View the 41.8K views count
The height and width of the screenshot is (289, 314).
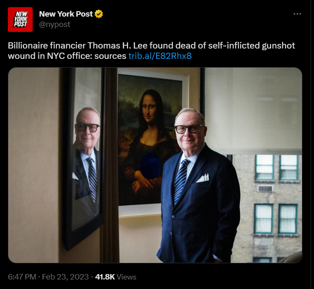(x=105, y=277)
